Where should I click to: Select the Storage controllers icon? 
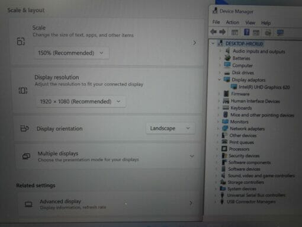pyautogui.click(x=223, y=182)
